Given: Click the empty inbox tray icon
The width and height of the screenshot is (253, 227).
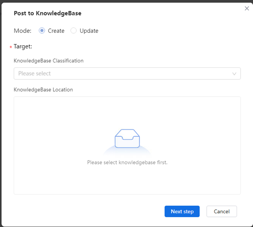Looking at the screenshot, I should (127, 138).
